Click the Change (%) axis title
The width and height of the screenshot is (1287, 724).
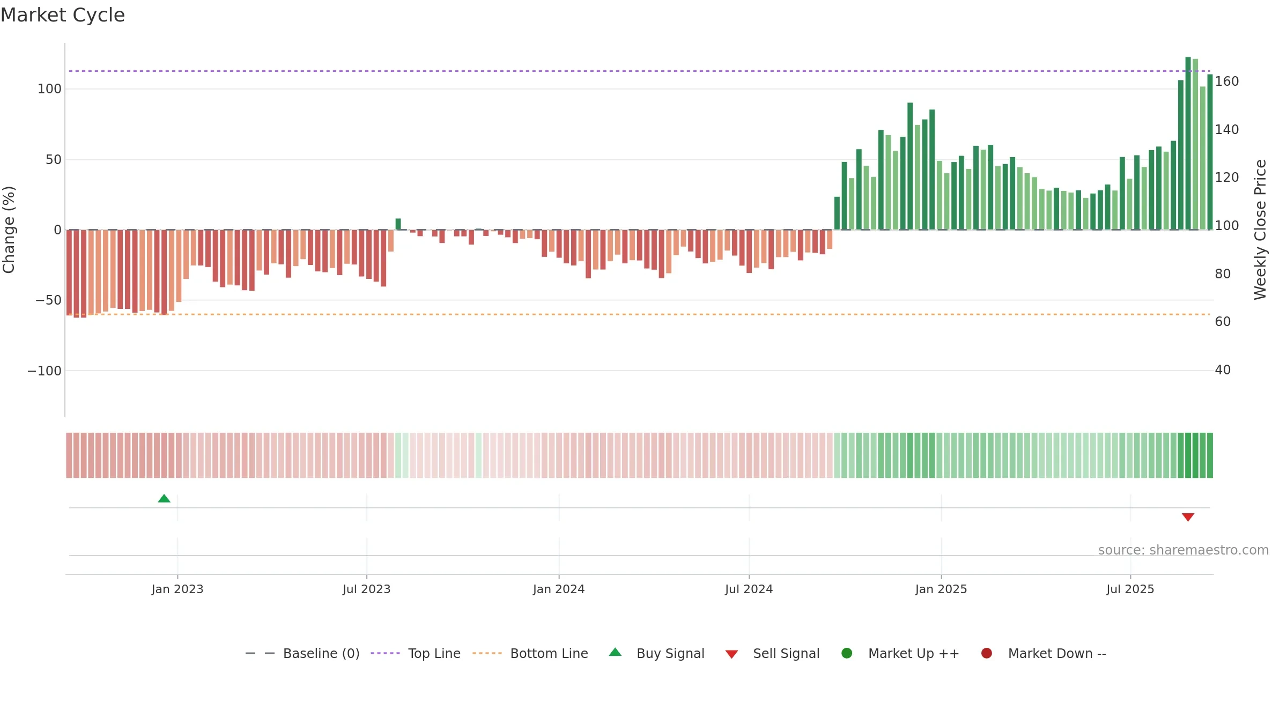9,230
